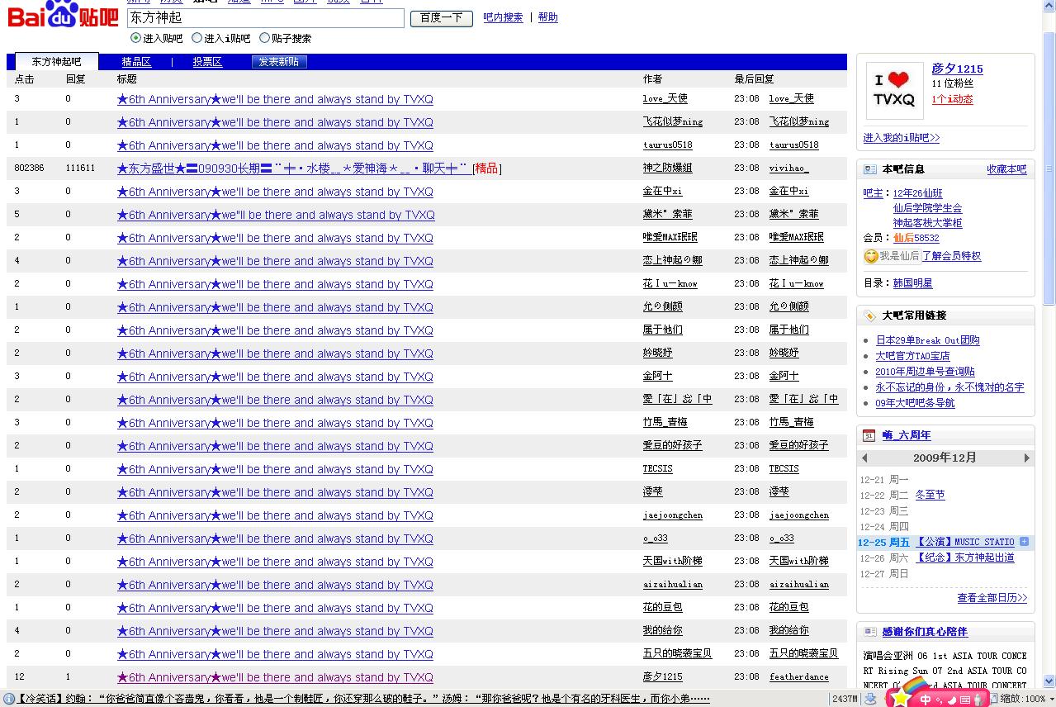Viewport: 1056px width, 707px height.
Task: Toggle the 中 Chinese input mode icon
Action: pos(926,700)
